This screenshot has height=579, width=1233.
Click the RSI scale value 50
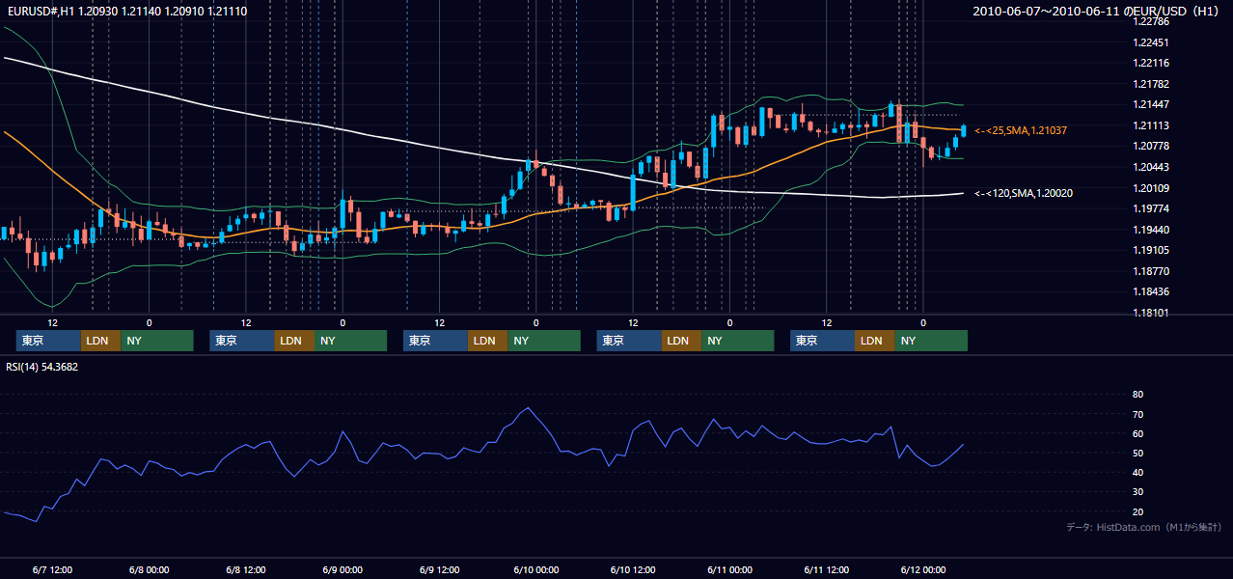pyautogui.click(x=1137, y=453)
